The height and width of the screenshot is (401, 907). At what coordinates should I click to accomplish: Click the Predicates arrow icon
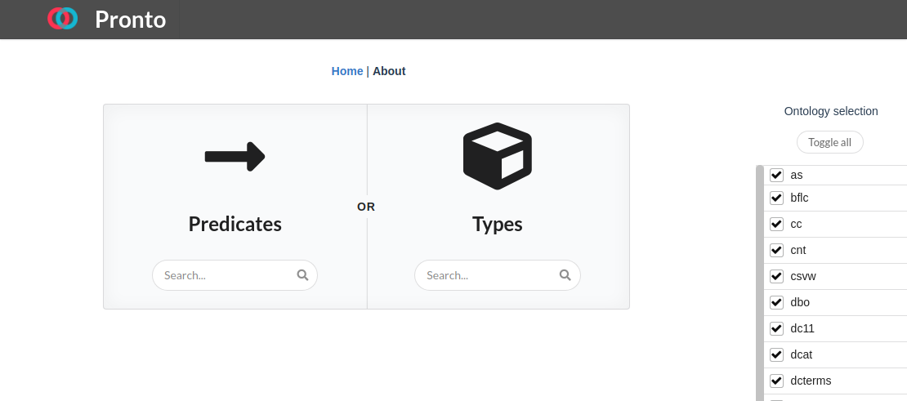tap(235, 156)
